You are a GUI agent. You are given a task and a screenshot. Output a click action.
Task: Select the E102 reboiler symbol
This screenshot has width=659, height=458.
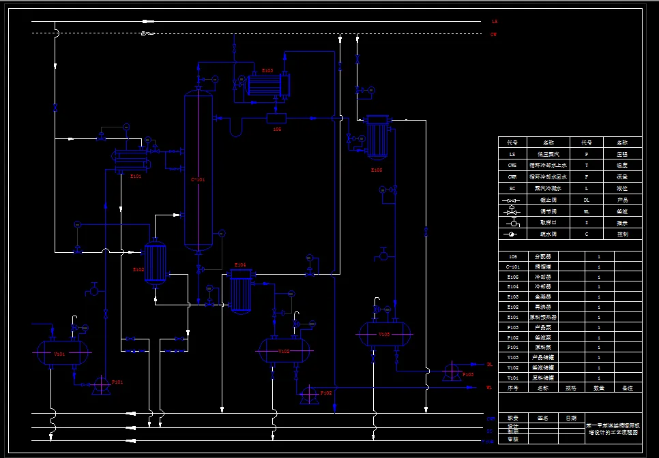(x=155, y=263)
